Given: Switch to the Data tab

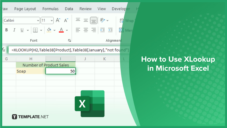Looking at the screenshot, I should [x=69, y=9].
